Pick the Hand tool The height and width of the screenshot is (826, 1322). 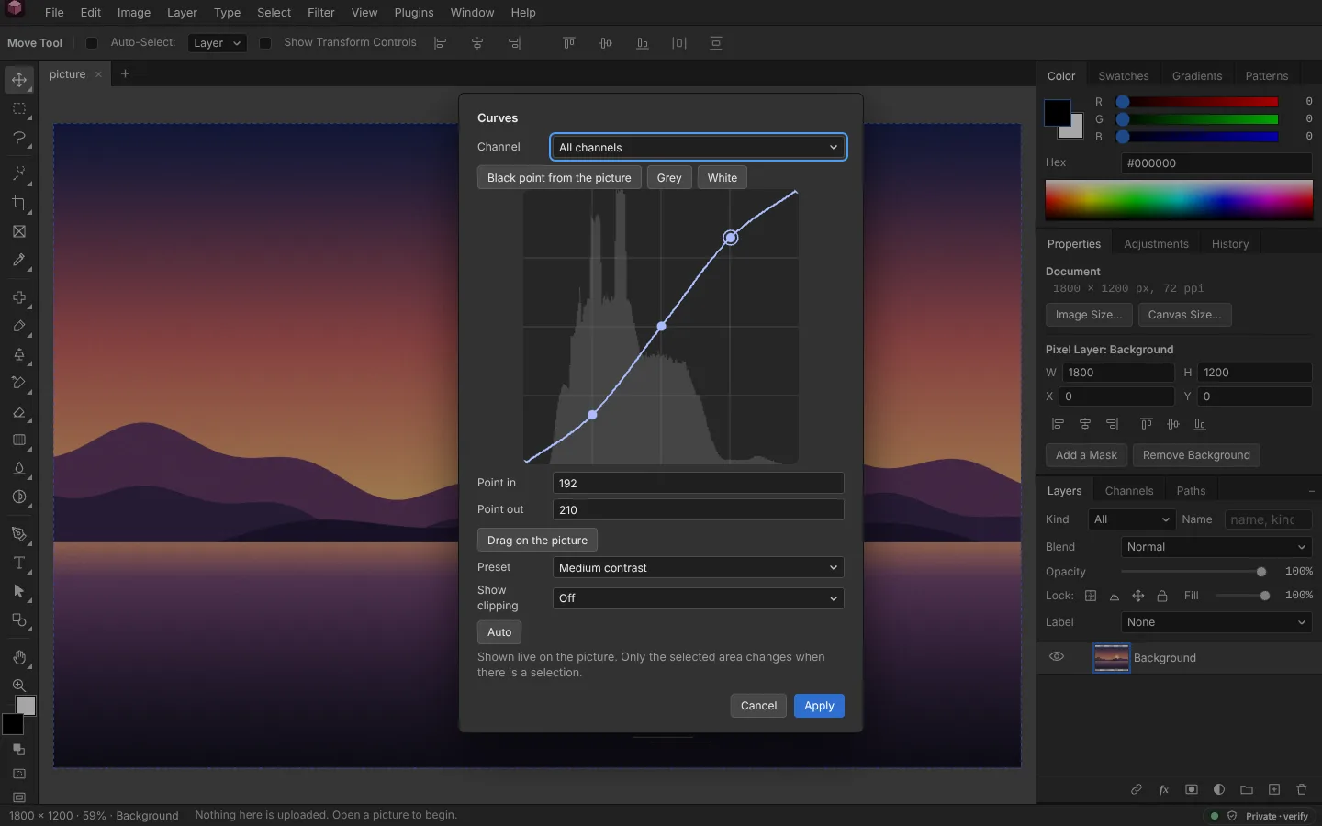(19, 657)
